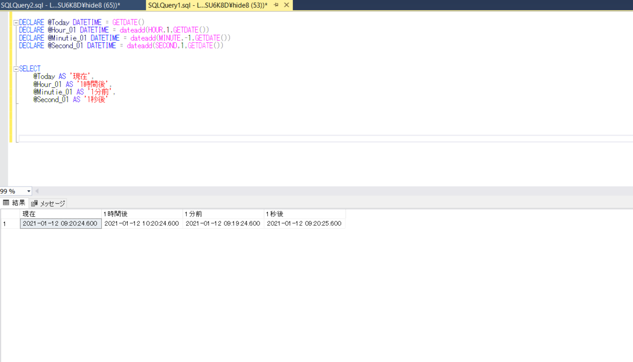
Task: Click the @Today variable in first DECLARE line
Action: [59, 23]
